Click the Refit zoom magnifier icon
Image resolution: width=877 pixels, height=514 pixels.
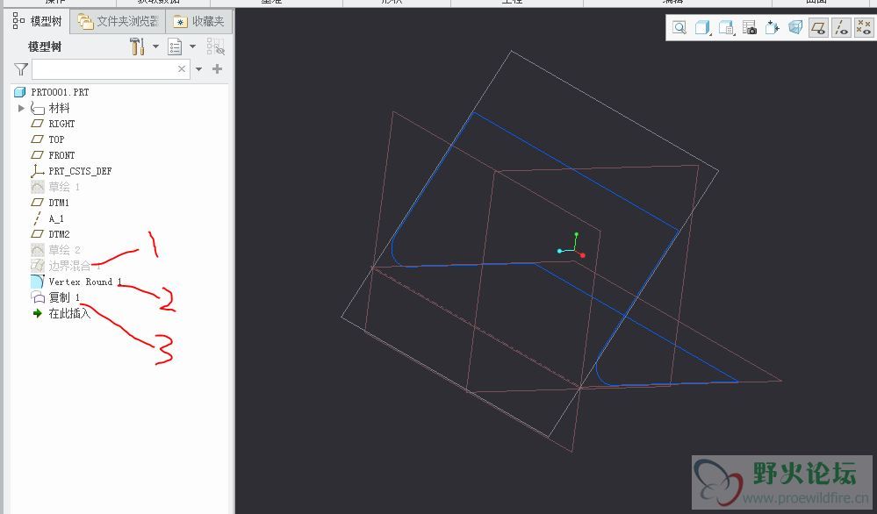pyautogui.click(x=679, y=27)
